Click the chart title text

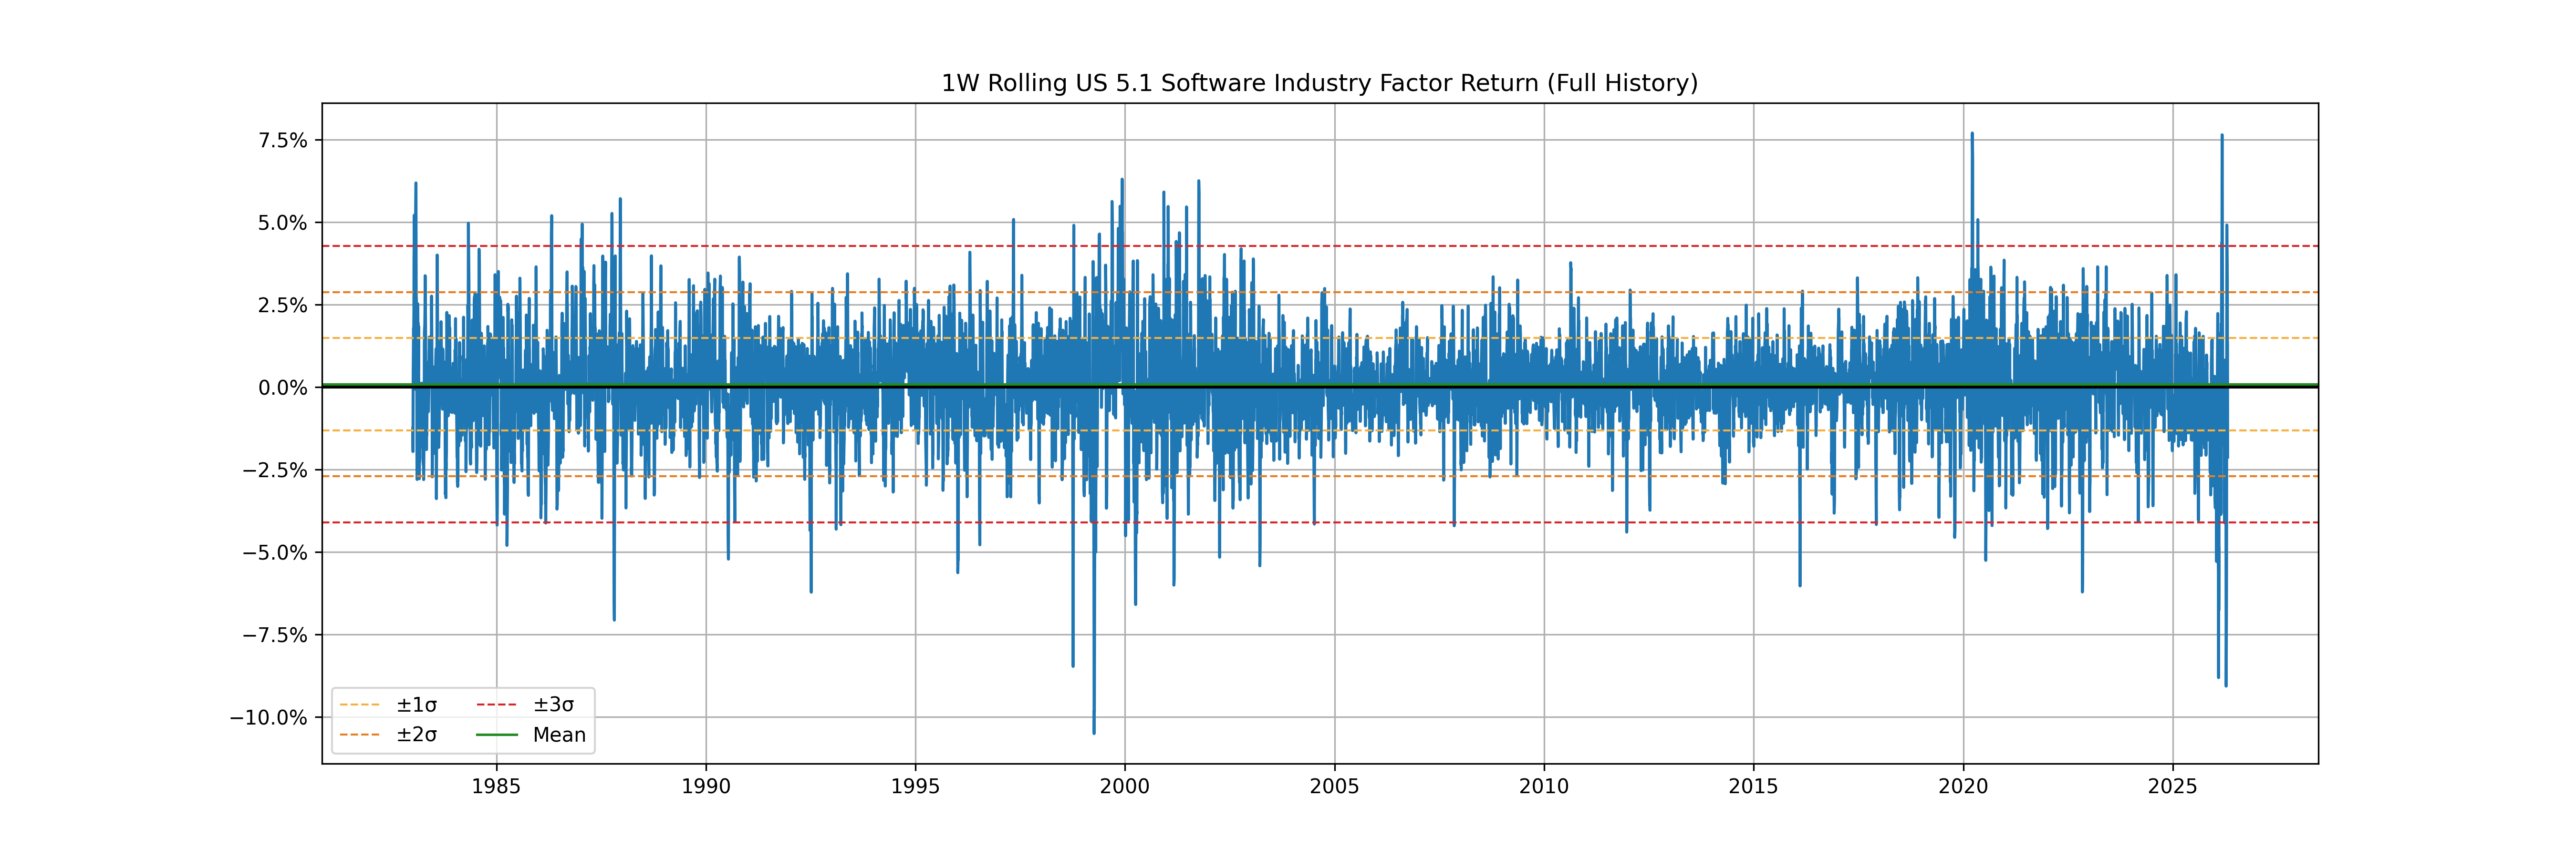point(1319,83)
